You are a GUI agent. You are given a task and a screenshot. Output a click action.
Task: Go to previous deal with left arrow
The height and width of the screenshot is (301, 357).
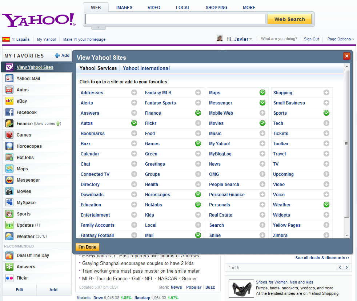[340, 267]
